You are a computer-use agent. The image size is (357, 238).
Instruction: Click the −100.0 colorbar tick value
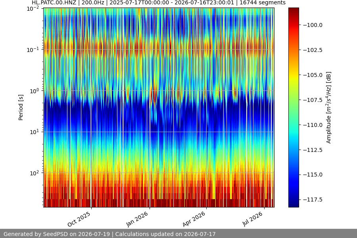coord(313,25)
